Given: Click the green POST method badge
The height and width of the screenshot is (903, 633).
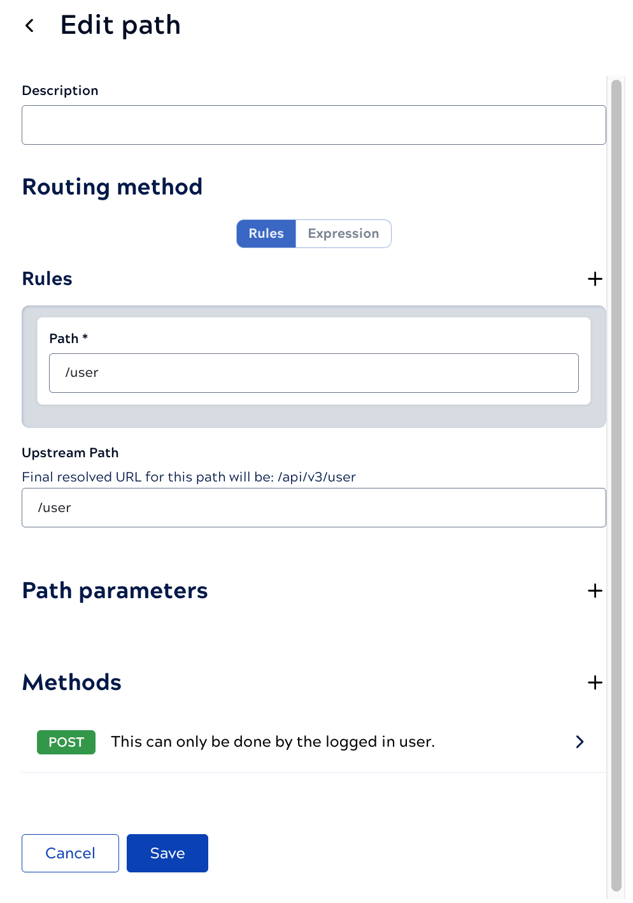Looking at the screenshot, I should pyautogui.click(x=66, y=742).
